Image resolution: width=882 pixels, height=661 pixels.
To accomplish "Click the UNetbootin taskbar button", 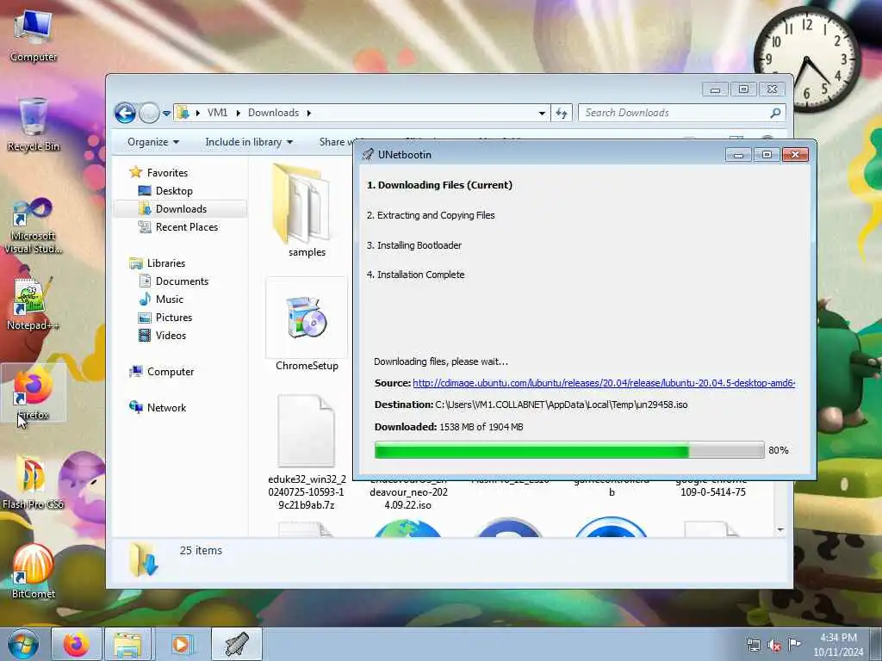I will (237, 644).
